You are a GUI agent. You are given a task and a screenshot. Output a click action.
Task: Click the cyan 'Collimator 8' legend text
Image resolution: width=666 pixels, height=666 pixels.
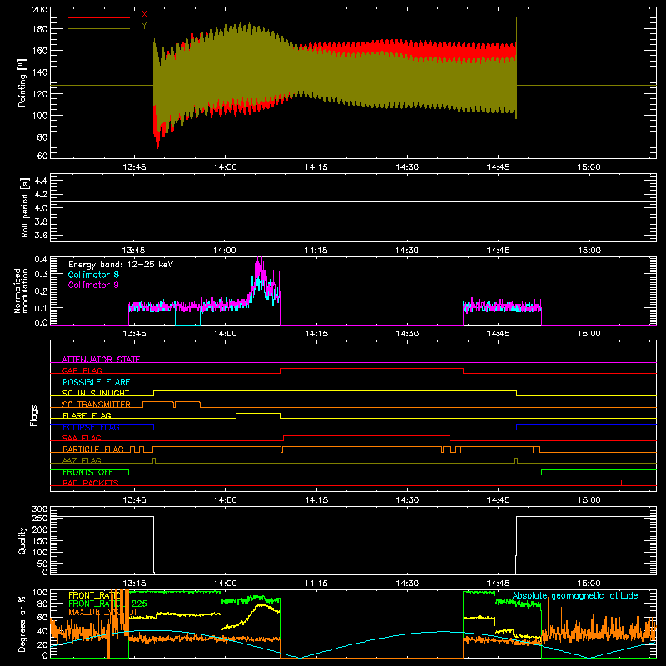tap(93, 275)
